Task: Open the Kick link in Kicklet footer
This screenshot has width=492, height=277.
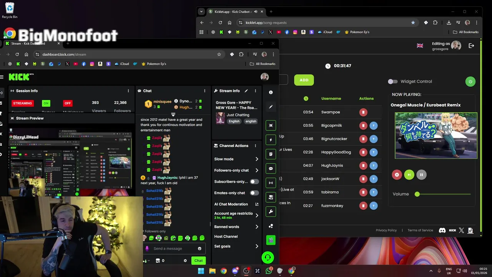Action: tap(452, 230)
